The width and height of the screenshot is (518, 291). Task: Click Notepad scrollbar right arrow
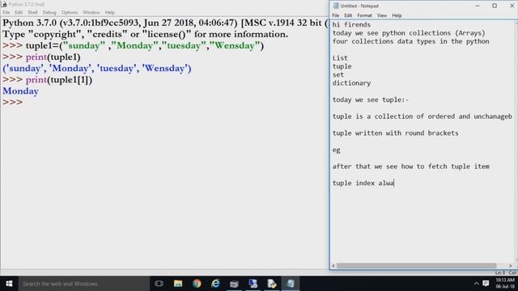coord(511,266)
